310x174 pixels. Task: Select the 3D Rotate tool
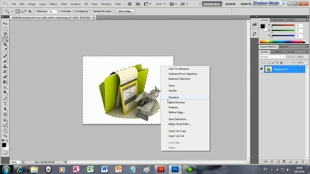click(x=5, y=120)
